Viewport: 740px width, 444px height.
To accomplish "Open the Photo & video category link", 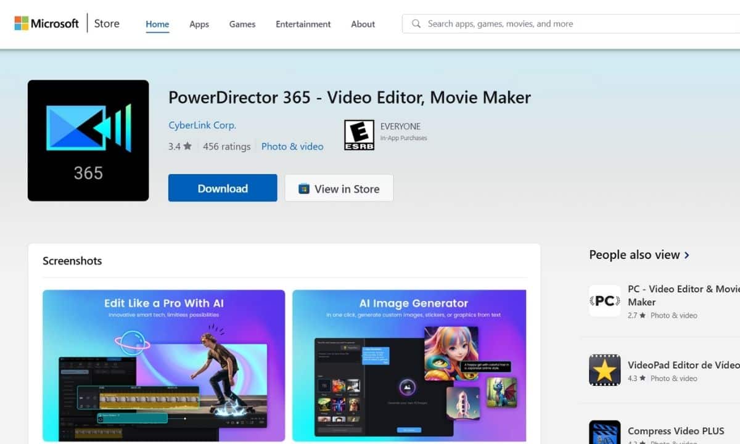I will click(292, 146).
